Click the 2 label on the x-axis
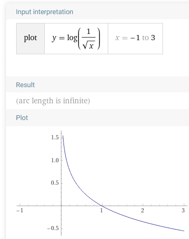 pos(143,211)
